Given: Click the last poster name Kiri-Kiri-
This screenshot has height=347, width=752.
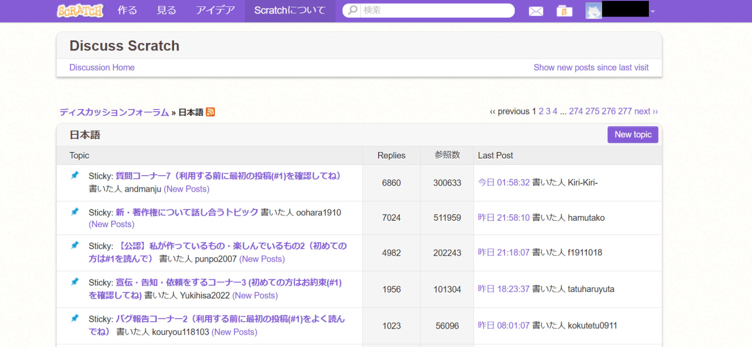Looking at the screenshot, I should point(583,183).
